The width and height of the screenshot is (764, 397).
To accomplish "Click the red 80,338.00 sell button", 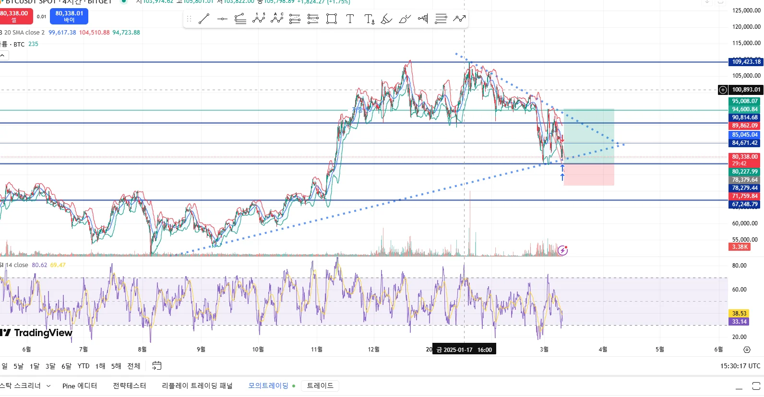I will [x=15, y=16].
